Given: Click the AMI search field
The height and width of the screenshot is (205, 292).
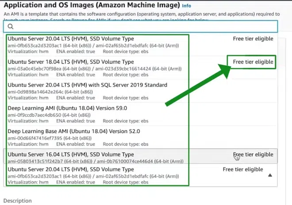Looking at the screenshot, I should coord(140,26).
